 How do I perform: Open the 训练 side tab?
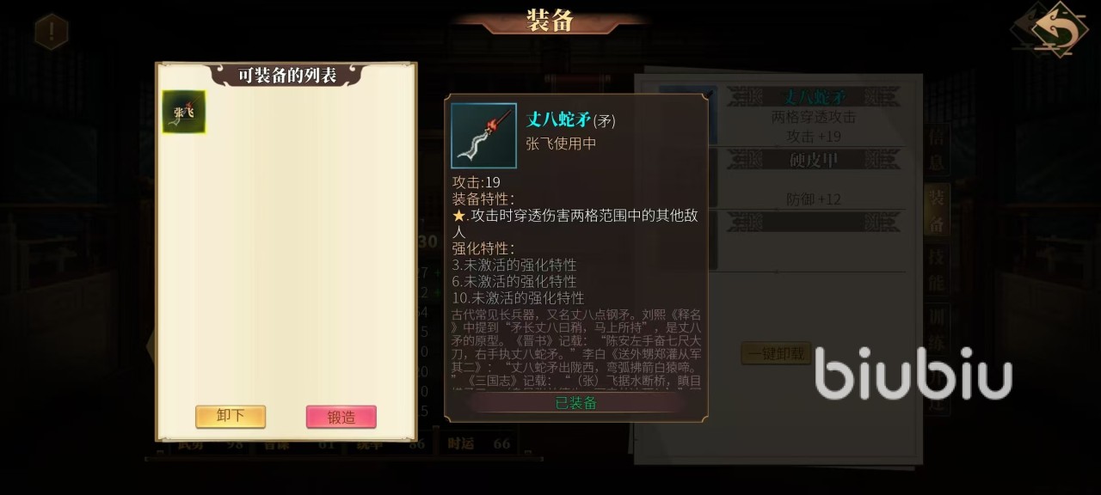click(x=937, y=327)
